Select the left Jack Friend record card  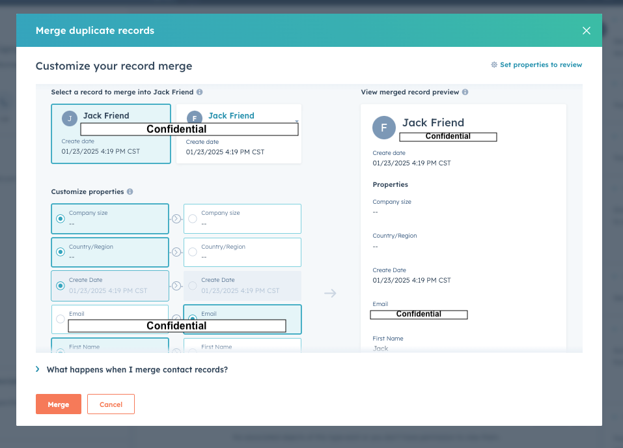(111, 134)
